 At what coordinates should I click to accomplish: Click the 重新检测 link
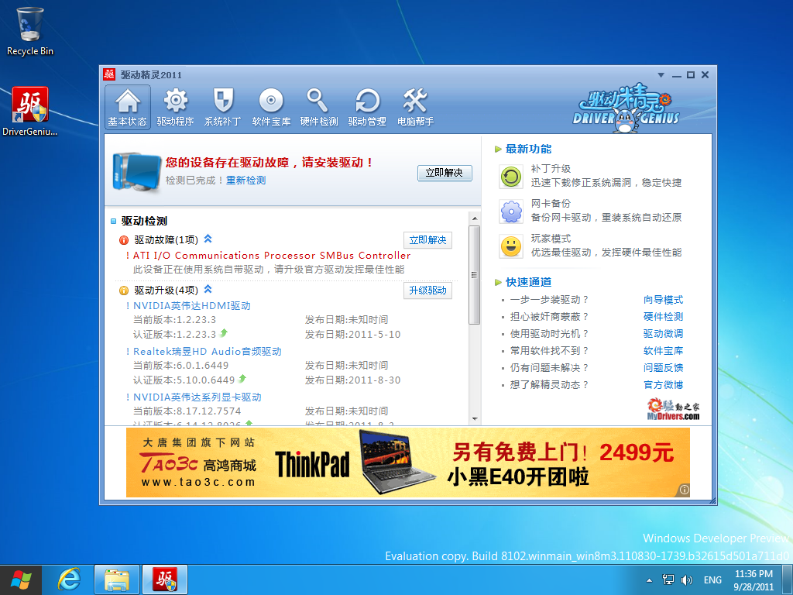coord(245,180)
